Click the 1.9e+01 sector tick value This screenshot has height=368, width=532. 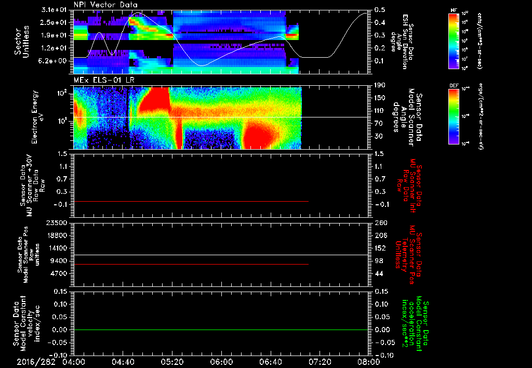(x=54, y=35)
